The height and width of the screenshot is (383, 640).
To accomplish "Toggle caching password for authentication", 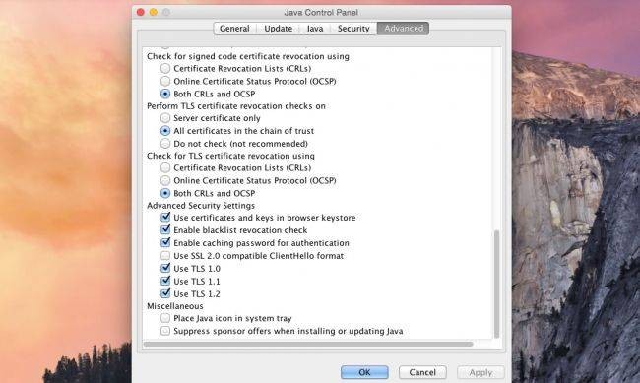I will 165,242.
